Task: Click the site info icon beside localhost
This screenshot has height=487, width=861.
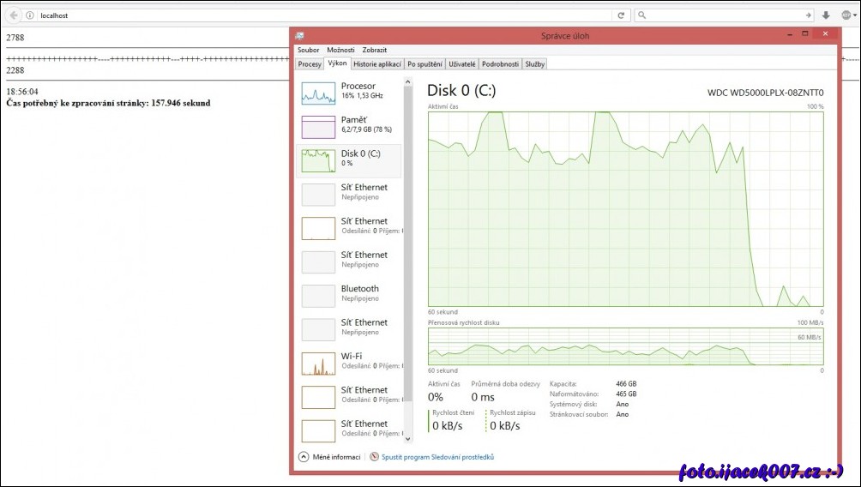Action: [30, 15]
